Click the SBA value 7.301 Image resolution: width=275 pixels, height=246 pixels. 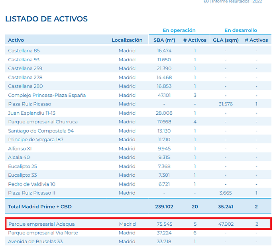pos(164,175)
